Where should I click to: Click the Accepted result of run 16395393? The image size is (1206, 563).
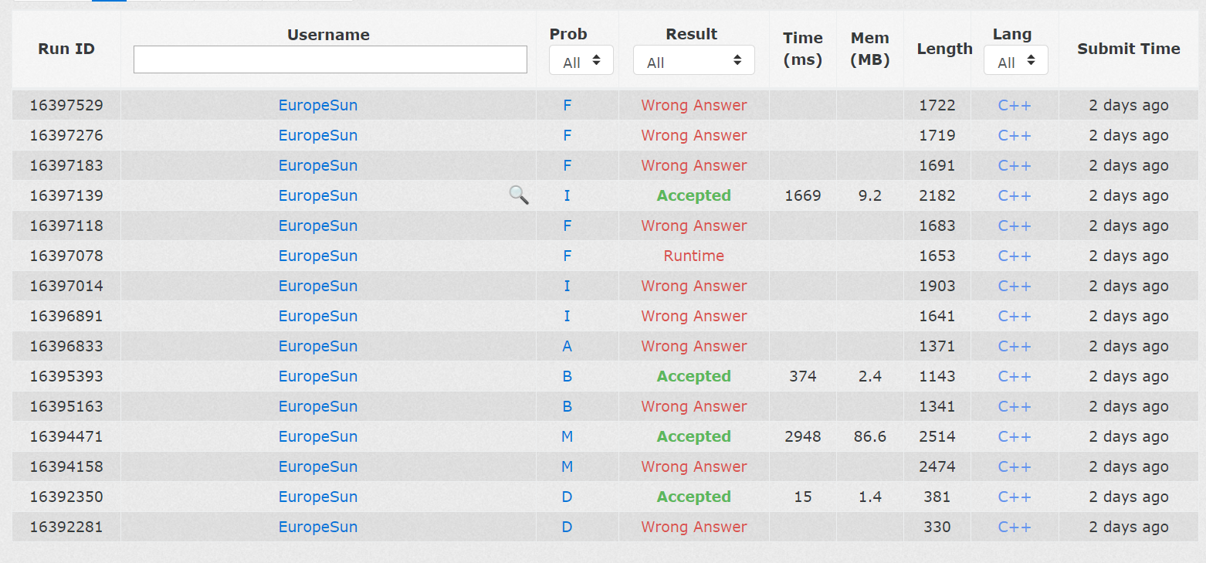click(x=693, y=376)
